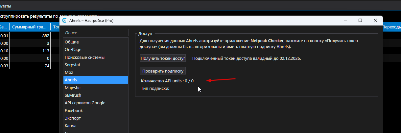Select the table cell showing 0,01
The height and width of the screenshot is (133, 401).
[x=4, y=36]
